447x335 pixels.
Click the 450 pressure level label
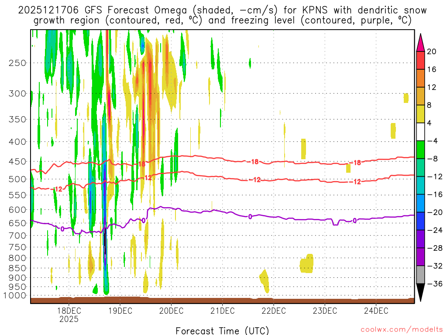(17, 161)
